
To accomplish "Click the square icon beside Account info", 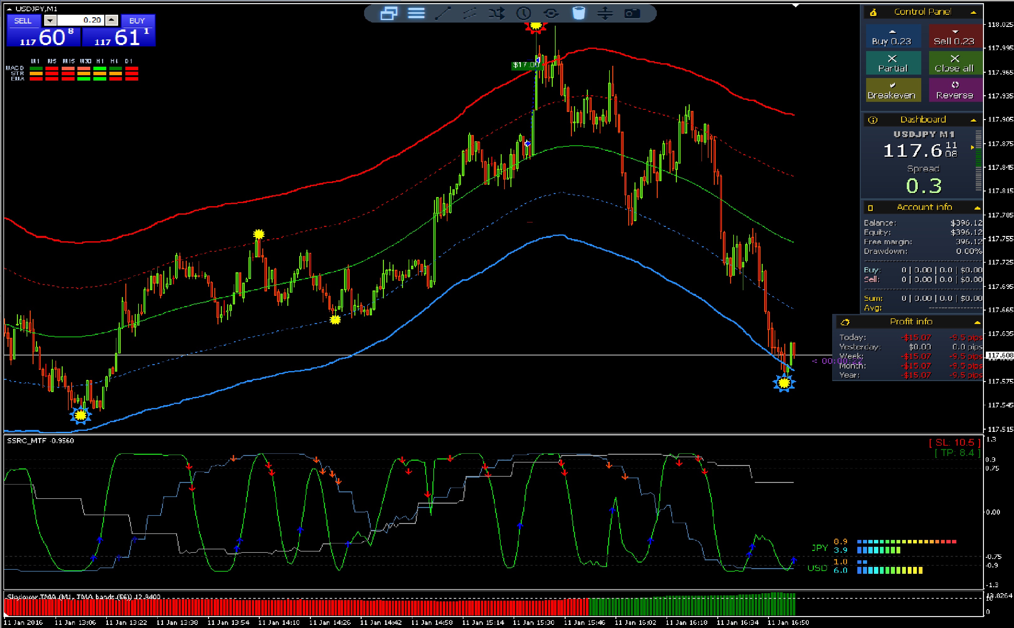I will click(870, 208).
